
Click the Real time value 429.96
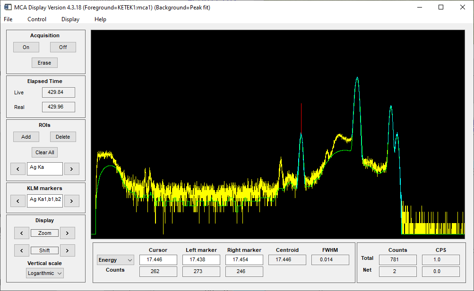tap(58, 107)
